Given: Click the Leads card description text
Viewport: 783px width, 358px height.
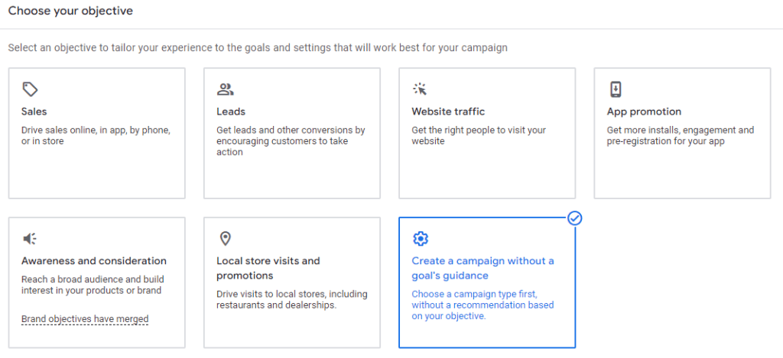Looking at the screenshot, I should [x=291, y=141].
